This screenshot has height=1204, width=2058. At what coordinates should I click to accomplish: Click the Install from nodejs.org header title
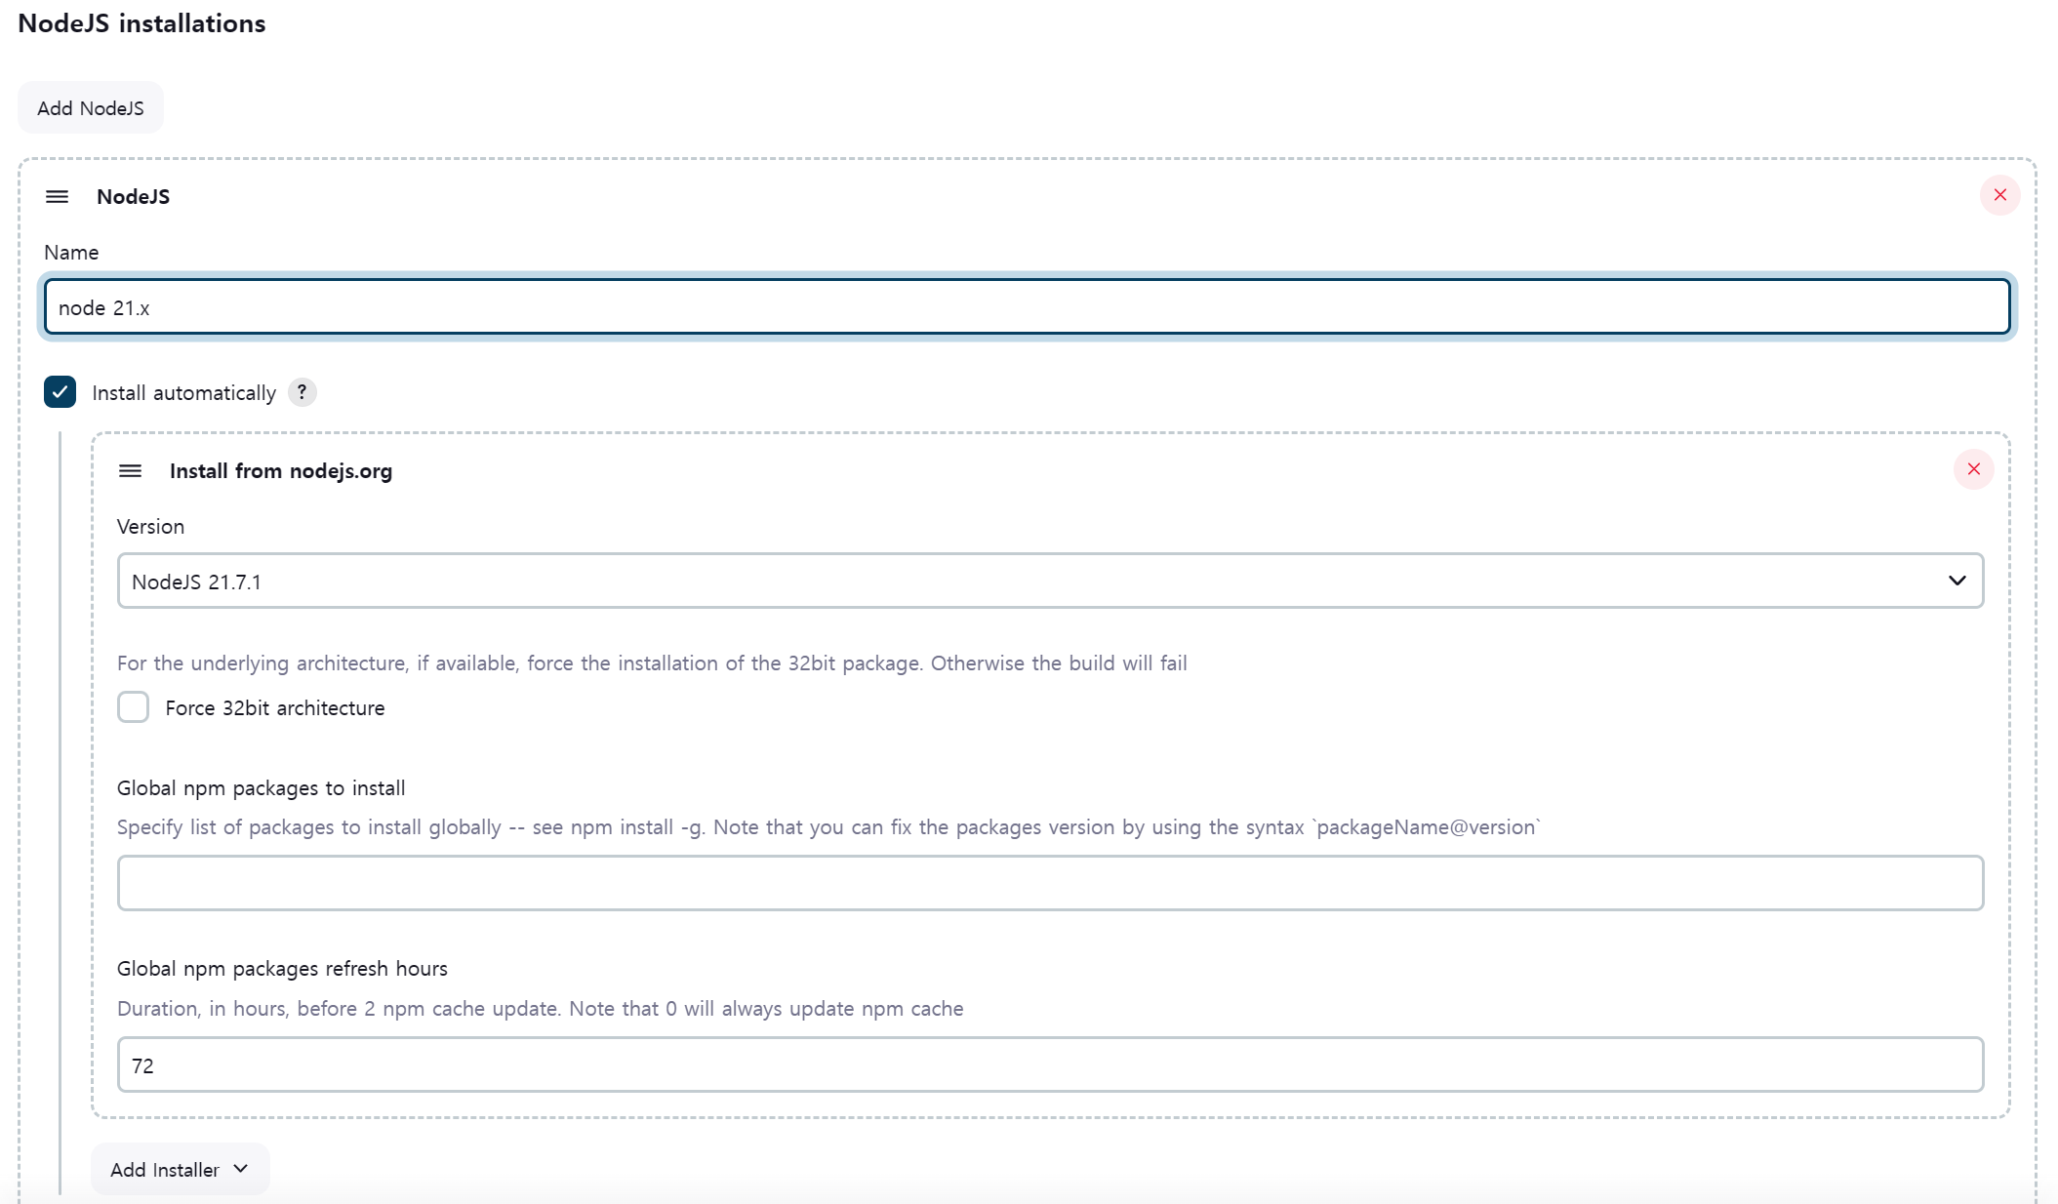coord(280,471)
